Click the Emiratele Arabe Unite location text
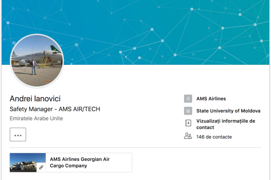This screenshot has width=271, height=180. click(x=36, y=118)
